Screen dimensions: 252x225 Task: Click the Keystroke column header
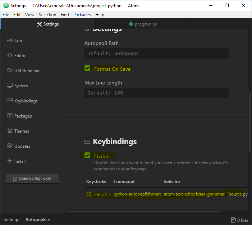coord(96,182)
